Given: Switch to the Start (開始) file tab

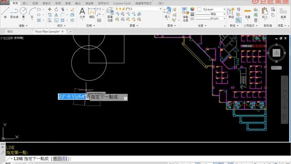Looking at the screenshot, I should (10, 31).
